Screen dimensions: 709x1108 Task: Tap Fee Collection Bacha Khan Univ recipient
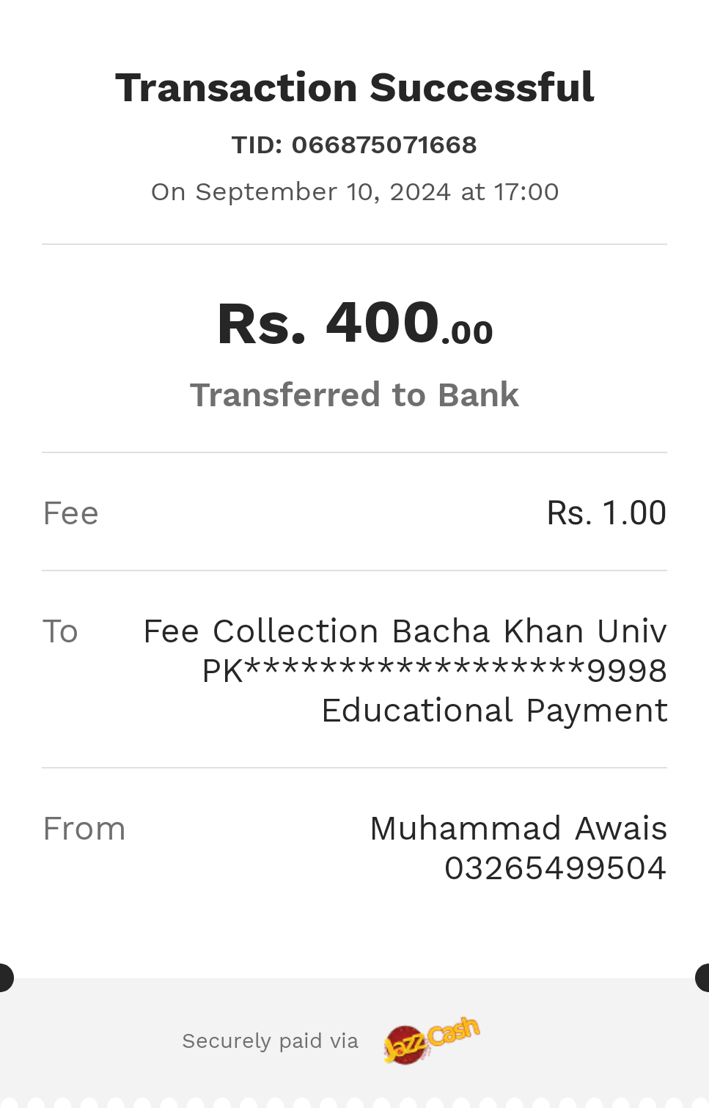tap(405, 631)
